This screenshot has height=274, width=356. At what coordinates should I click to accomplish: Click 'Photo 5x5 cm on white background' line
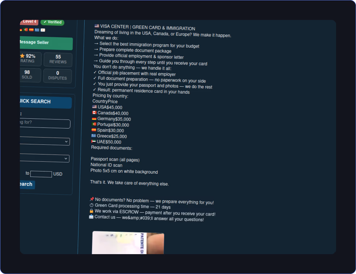pyautogui.click(x=124, y=171)
